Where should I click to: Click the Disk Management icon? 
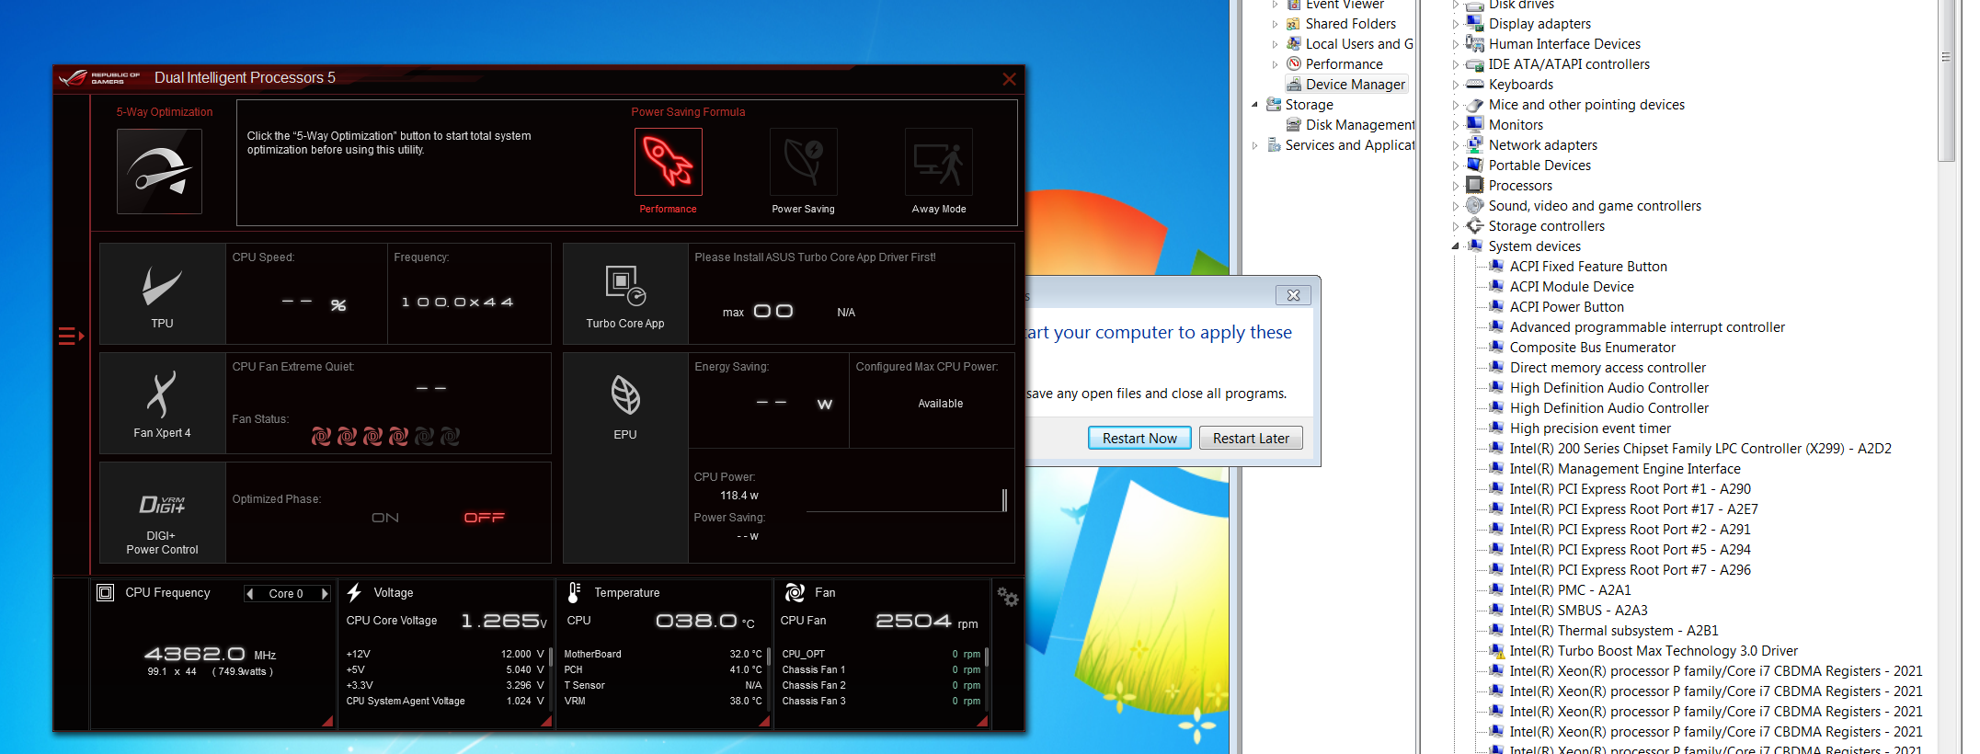(x=1294, y=125)
